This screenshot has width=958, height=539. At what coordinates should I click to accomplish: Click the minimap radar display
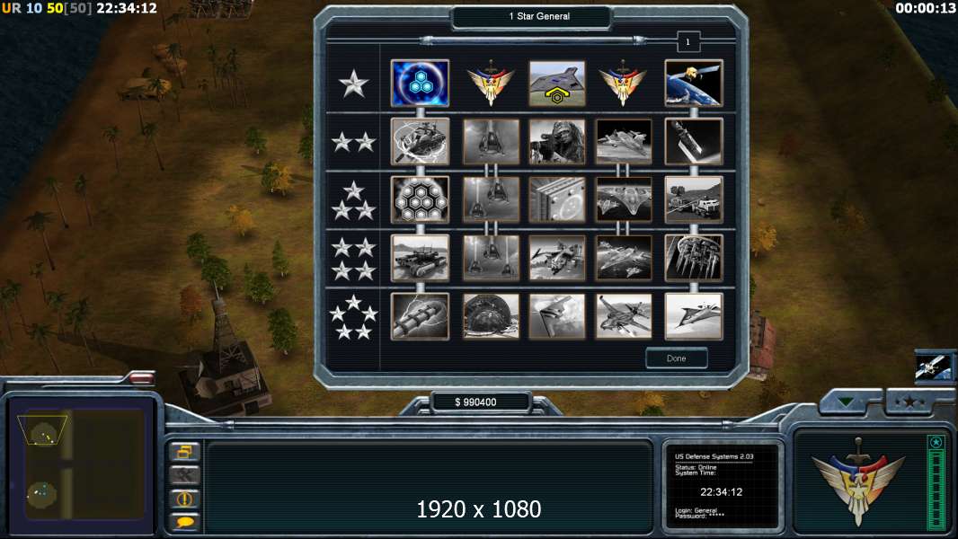coord(81,464)
